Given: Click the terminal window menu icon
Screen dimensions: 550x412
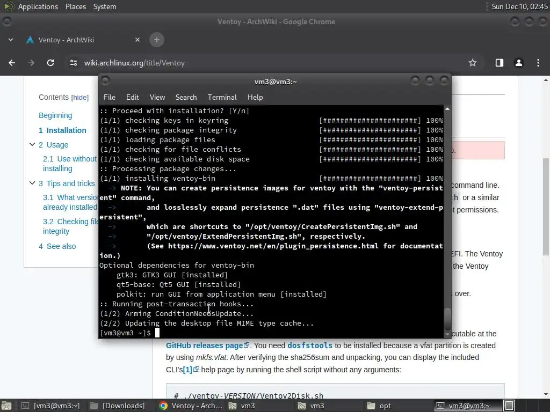Looking at the screenshot, I should point(105,81).
